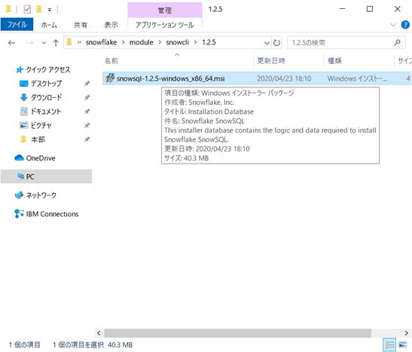Switch to the ホーム ribbon tab

tap(49, 25)
